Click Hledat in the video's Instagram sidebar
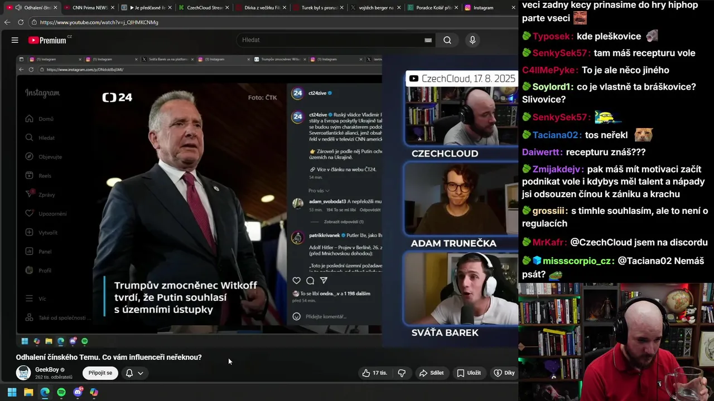This screenshot has height=401, width=714. (x=40, y=138)
